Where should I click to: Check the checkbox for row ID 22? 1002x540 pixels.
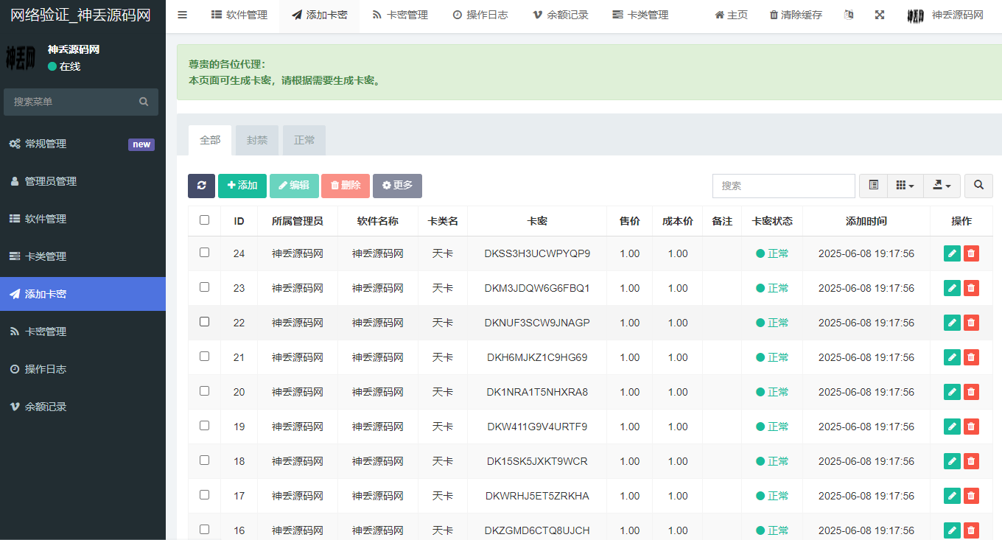[x=204, y=322]
